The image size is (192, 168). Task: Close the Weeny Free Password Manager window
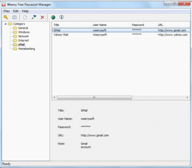(184, 3)
